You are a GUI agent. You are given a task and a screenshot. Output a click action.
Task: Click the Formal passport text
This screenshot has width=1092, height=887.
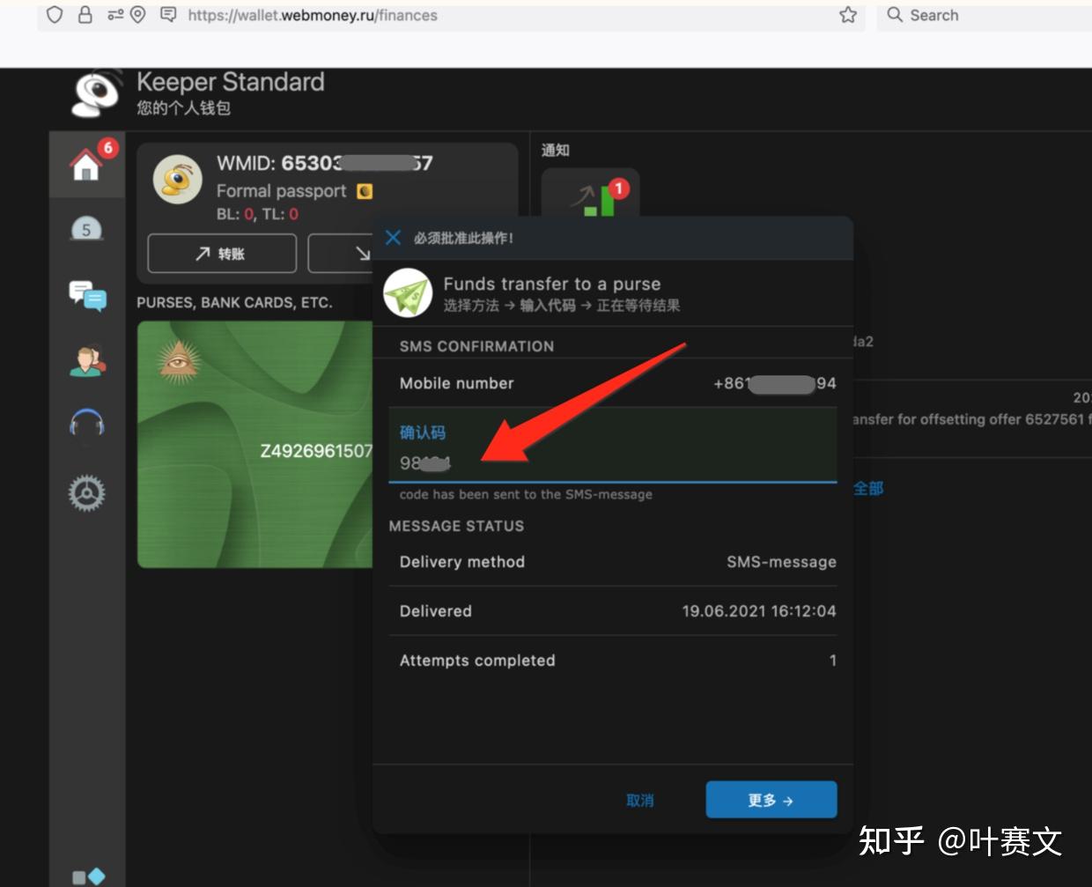coord(282,191)
